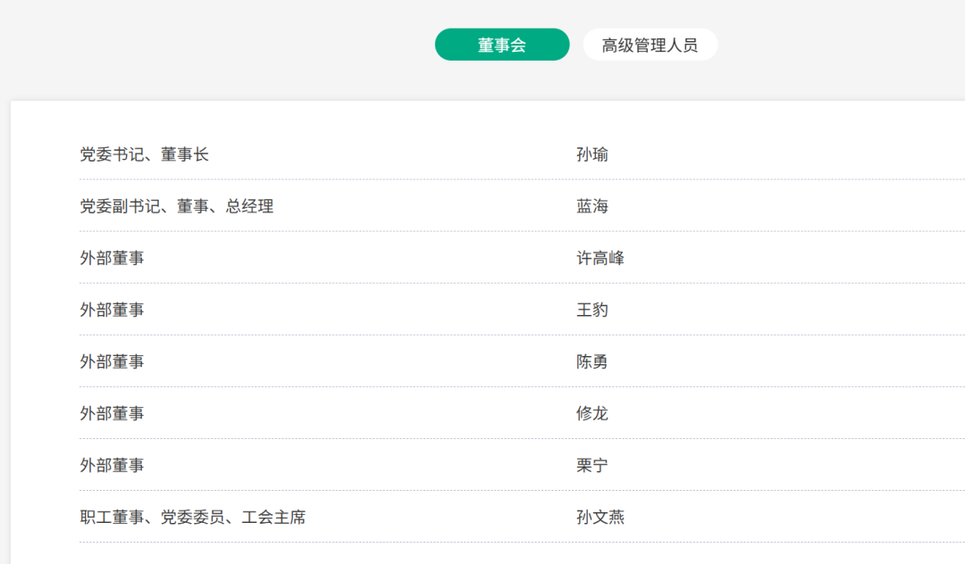This screenshot has height=564, width=965.
Task: Click the name 陈勇
Action: [x=592, y=361]
